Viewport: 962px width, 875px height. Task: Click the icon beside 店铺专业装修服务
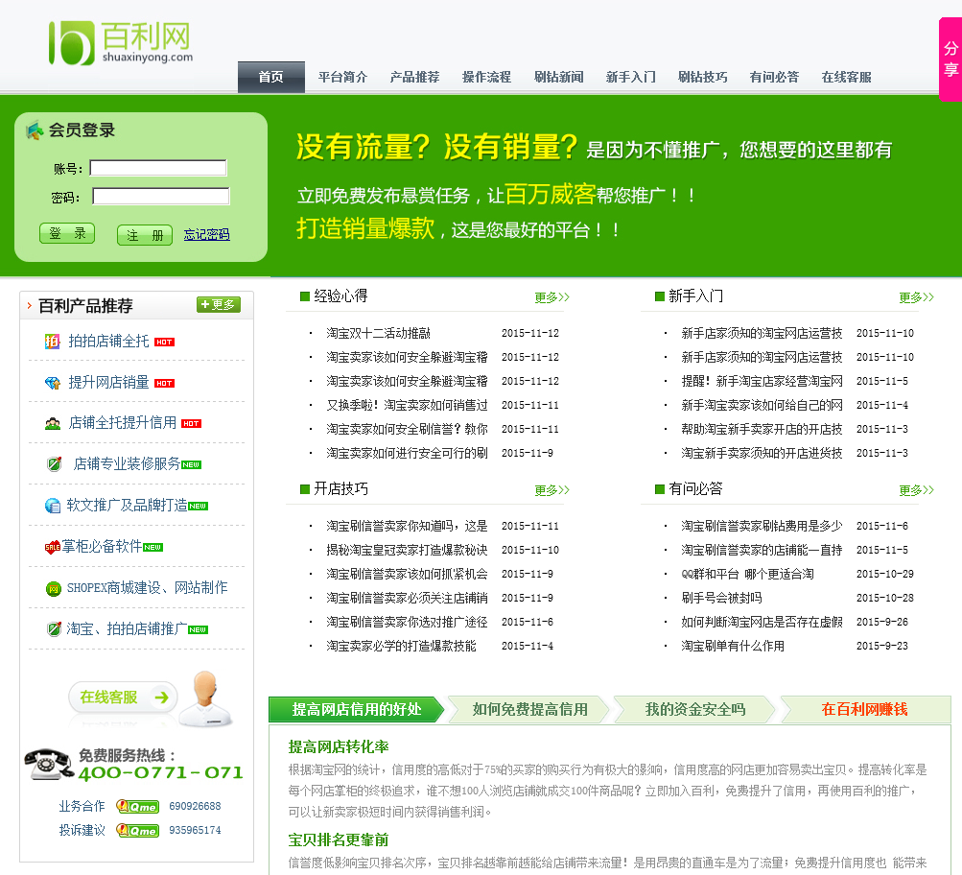coord(54,464)
